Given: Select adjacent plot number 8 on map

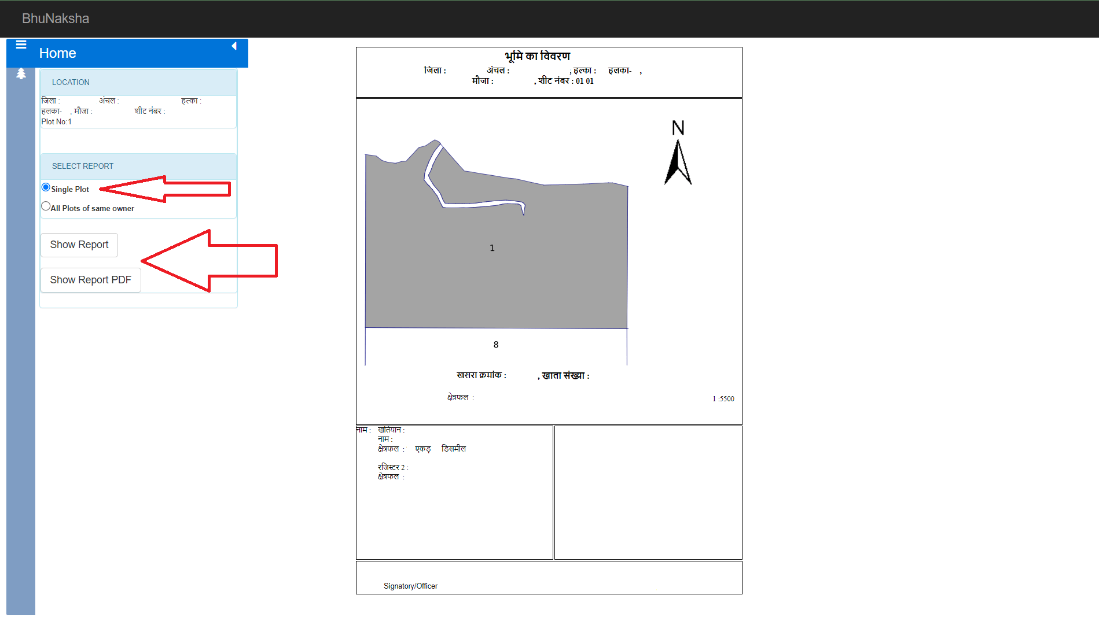Looking at the screenshot, I should click(495, 345).
